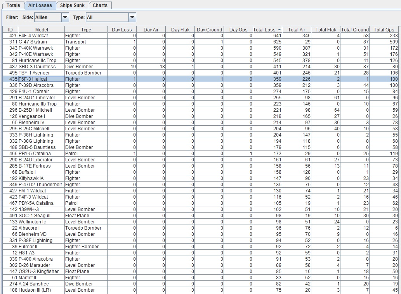401x294 pixels.
Task: Open the Ships Sunk tab
Action: pyautogui.click(x=72, y=5)
